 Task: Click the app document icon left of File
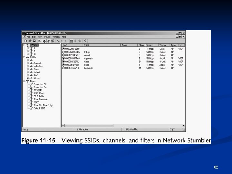(24, 37)
